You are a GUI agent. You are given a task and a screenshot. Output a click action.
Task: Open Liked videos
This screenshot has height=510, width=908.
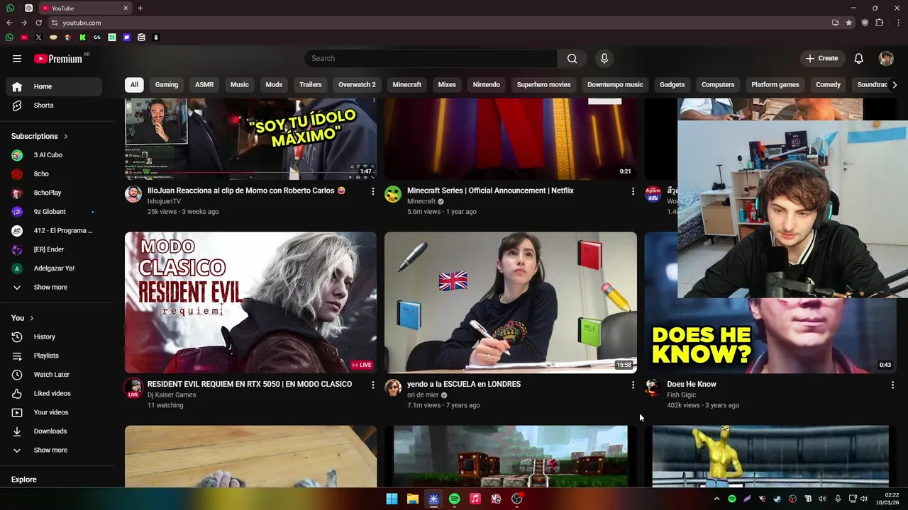pos(54,394)
